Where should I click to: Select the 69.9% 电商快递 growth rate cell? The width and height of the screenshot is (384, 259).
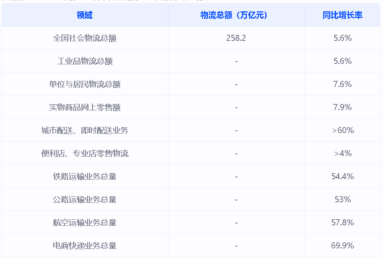coord(342,246)
